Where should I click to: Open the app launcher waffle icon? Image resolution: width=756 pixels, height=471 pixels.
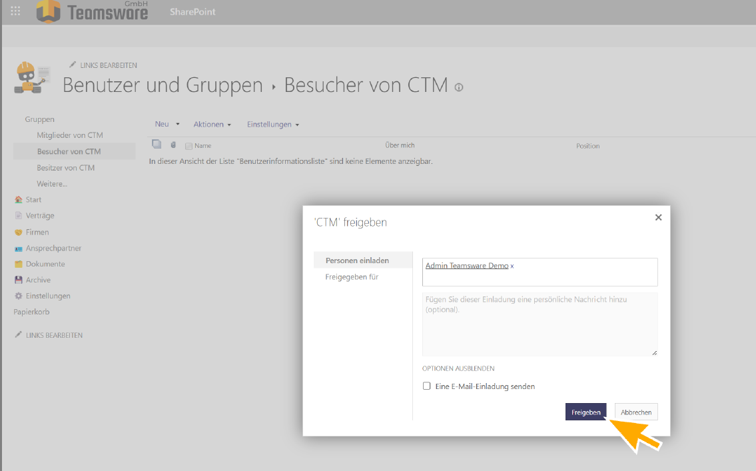[15, 11]
